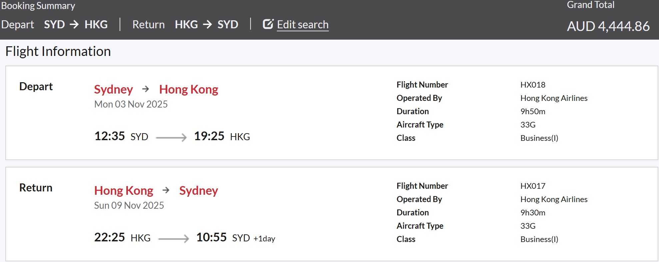Click flight number HX017
659x262 pixels.
tap(533, 186)
